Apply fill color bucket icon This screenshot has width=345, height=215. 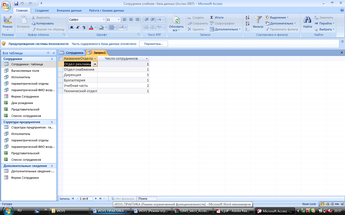tap(101, 27)
